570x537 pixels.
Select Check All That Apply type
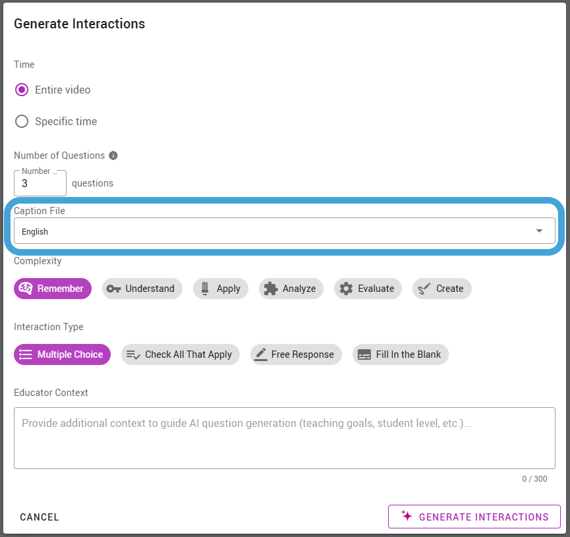[x=181, y=354]
